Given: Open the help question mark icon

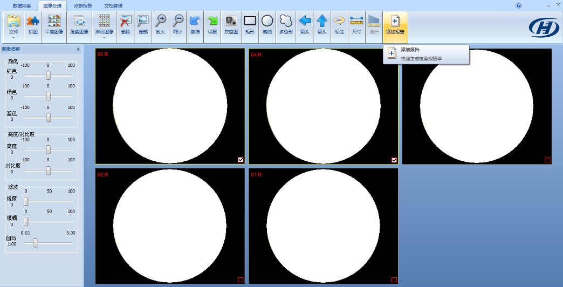Looking at the screenshot, I should tap(518, 5).
